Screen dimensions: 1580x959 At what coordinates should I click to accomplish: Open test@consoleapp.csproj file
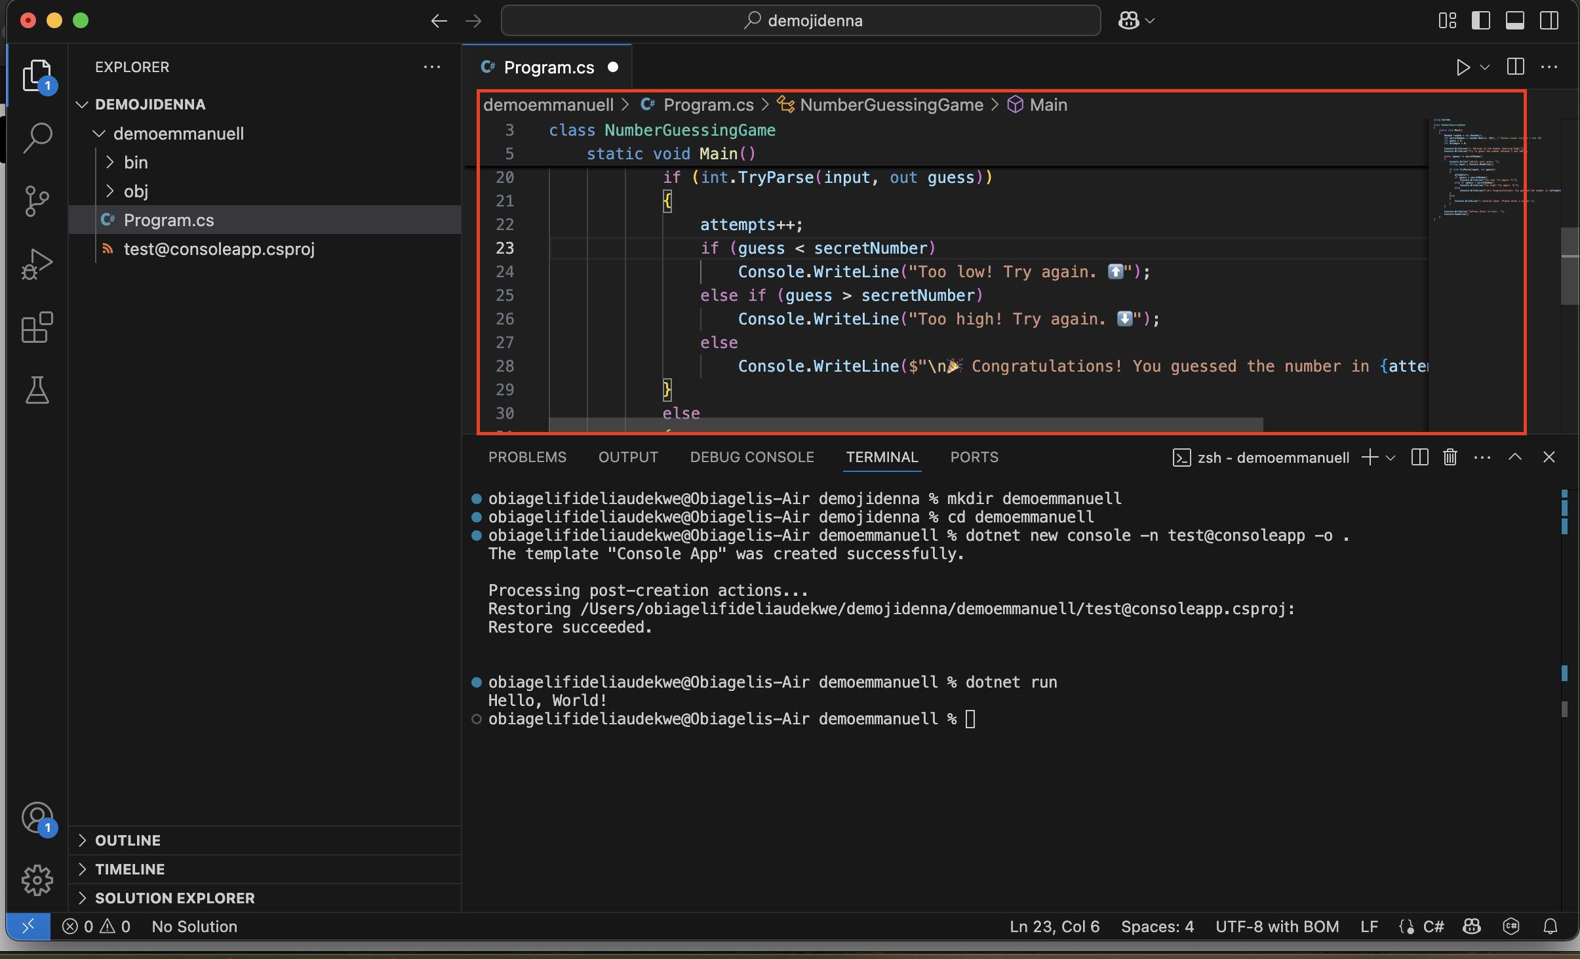[x=264, y=249]
